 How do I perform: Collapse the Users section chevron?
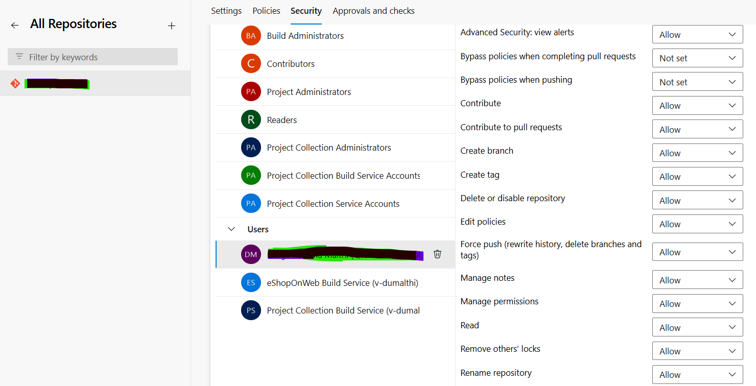tap(231, 229)
